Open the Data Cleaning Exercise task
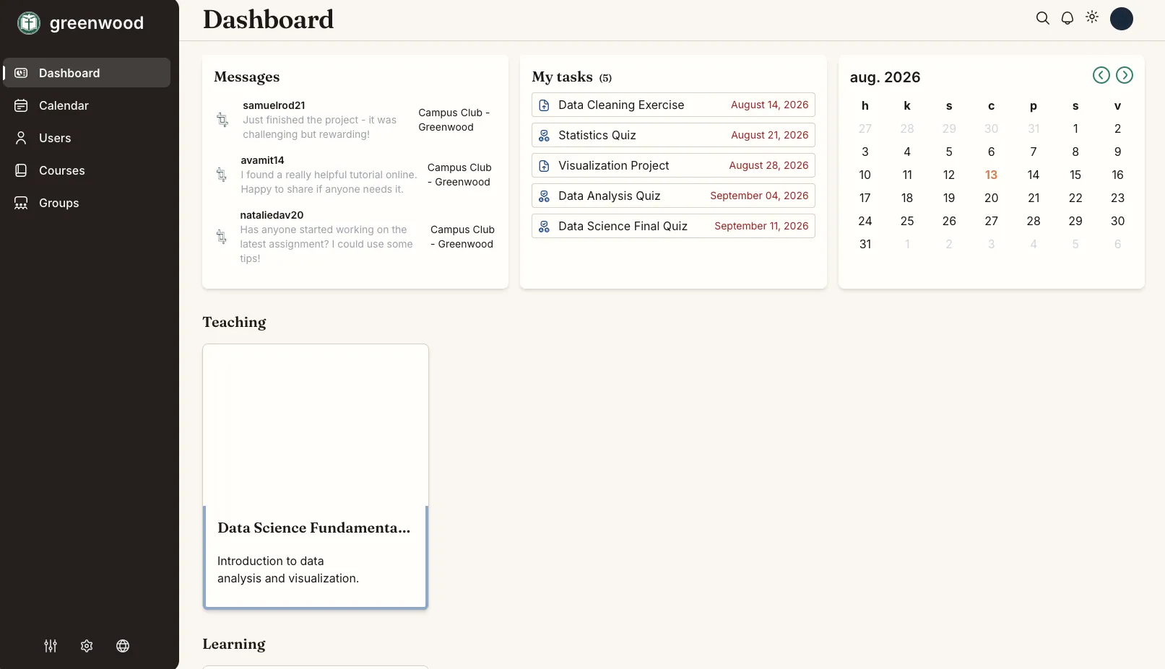 (673, 105)
